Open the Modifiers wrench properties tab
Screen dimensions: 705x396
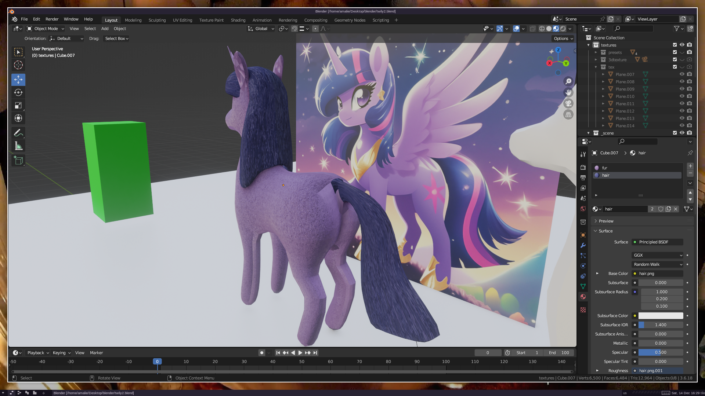pos(583,245)
